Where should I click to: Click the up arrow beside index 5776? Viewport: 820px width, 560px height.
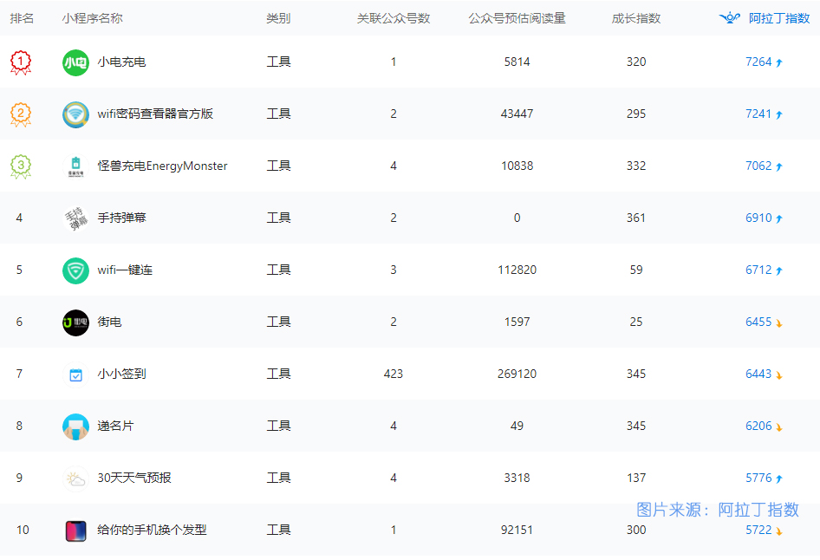779,479
